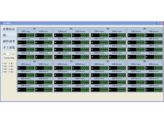This screenshot has height=123, width=164.
Task: Click the 位移64(mm) digital readout
Action: 154,90
